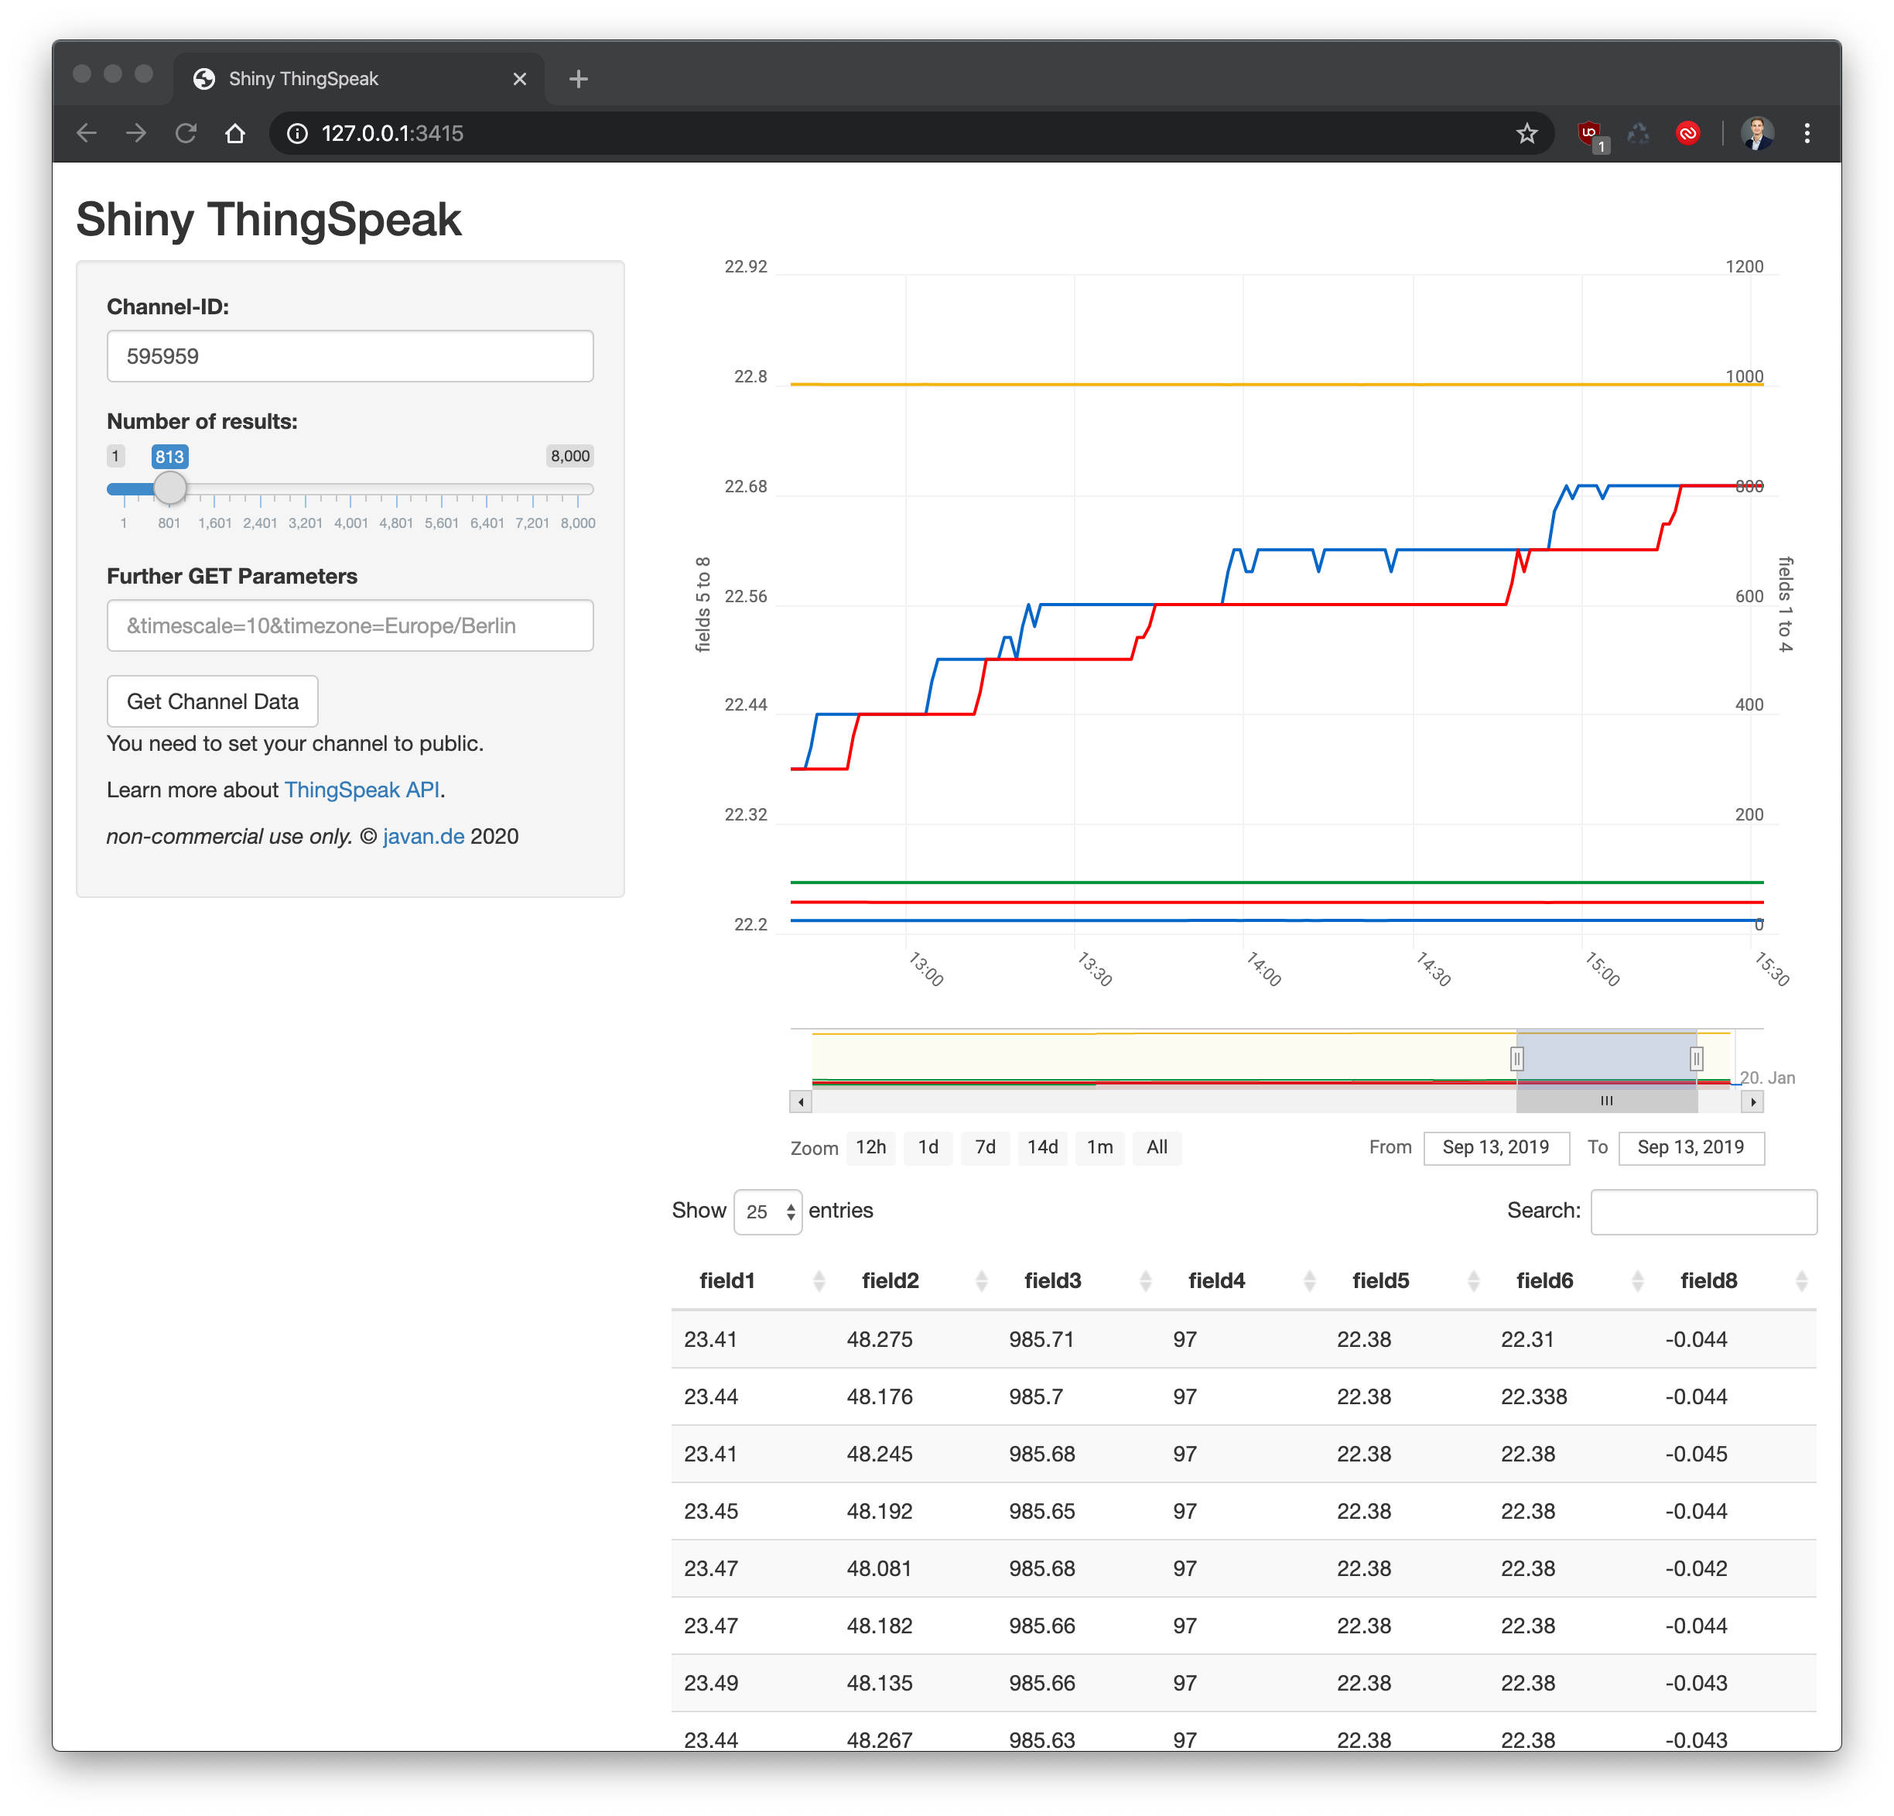Screen dimensions: 1894x1816
Task: Click the browser reload icon
Action: click(186, 133)
